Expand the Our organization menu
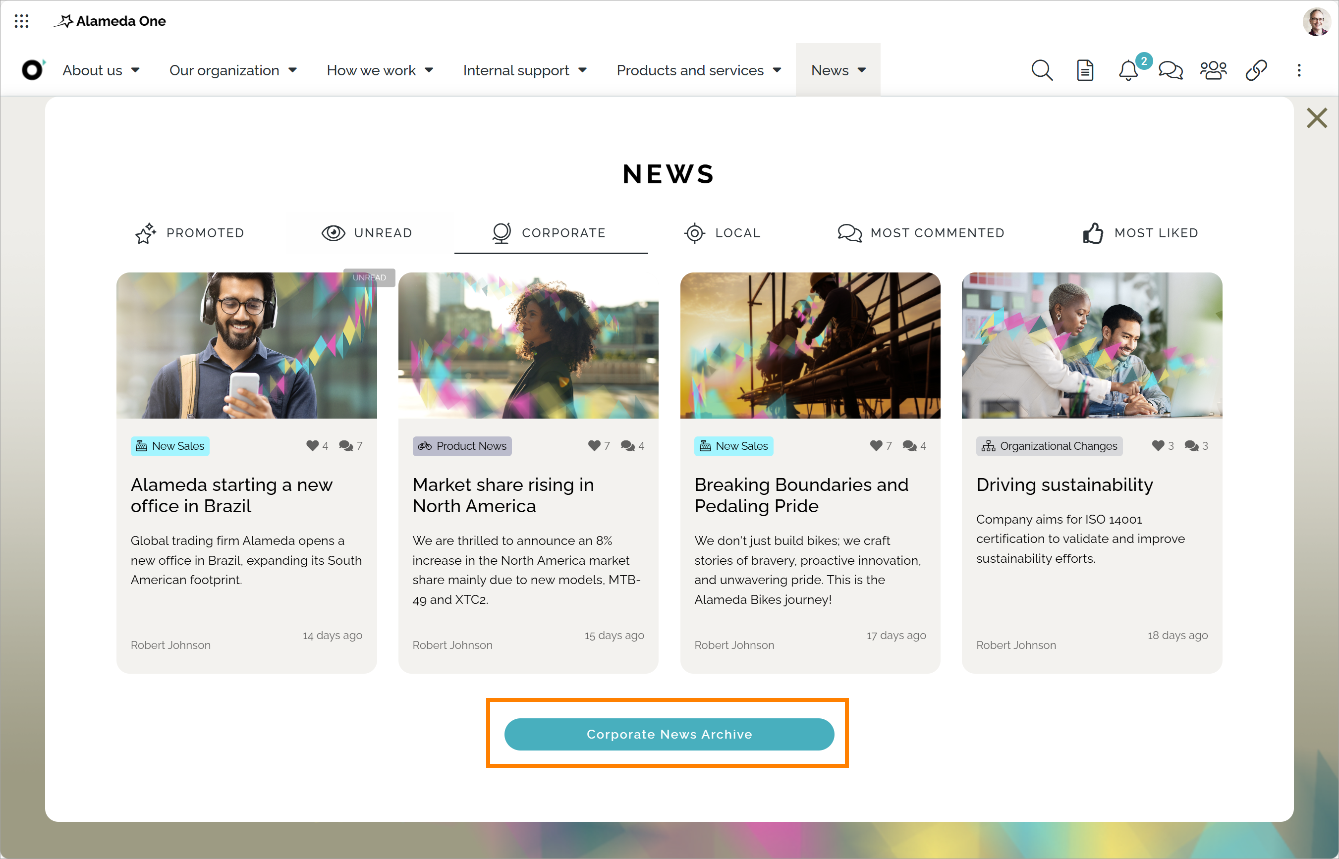This screenshot has height=859, width=1339. pyautogui.click(x=232, y=70)
